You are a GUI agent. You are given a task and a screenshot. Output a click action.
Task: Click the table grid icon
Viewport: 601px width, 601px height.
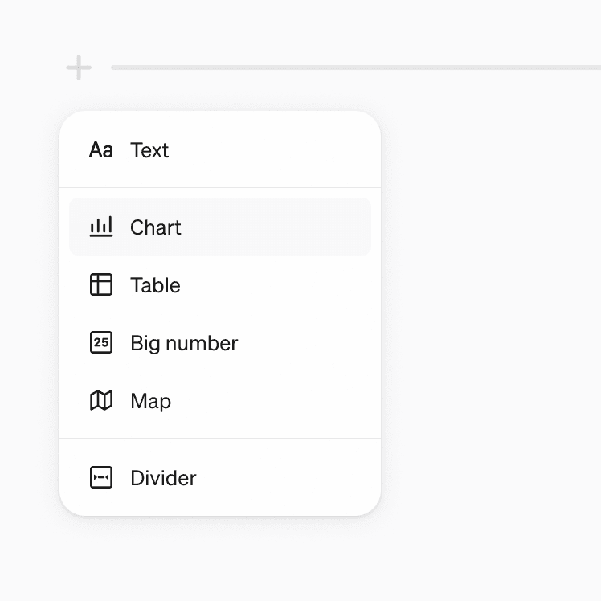click(101, 285)
